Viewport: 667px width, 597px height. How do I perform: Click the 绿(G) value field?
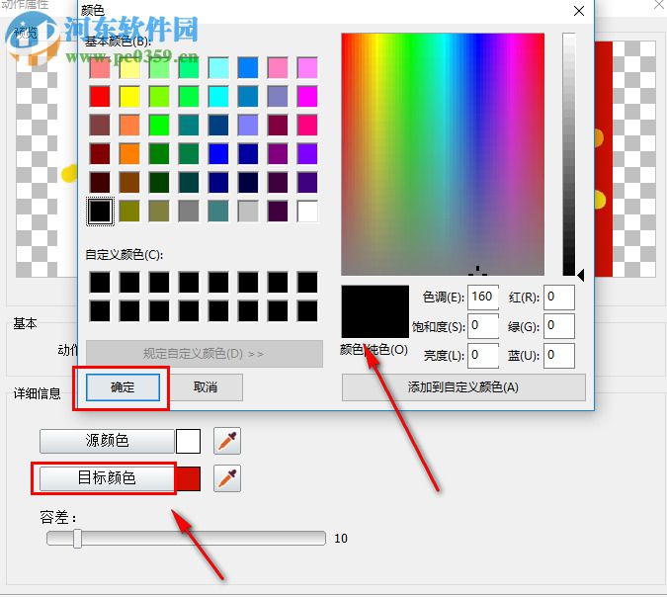pyautogui.click(x=559, y=326)
